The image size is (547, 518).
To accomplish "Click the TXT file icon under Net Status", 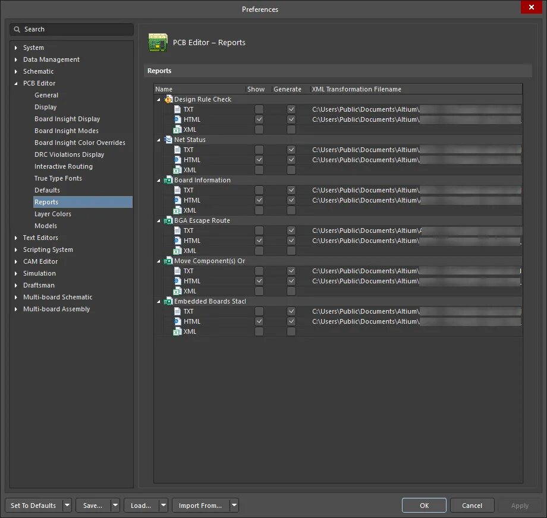I will 177,150.
